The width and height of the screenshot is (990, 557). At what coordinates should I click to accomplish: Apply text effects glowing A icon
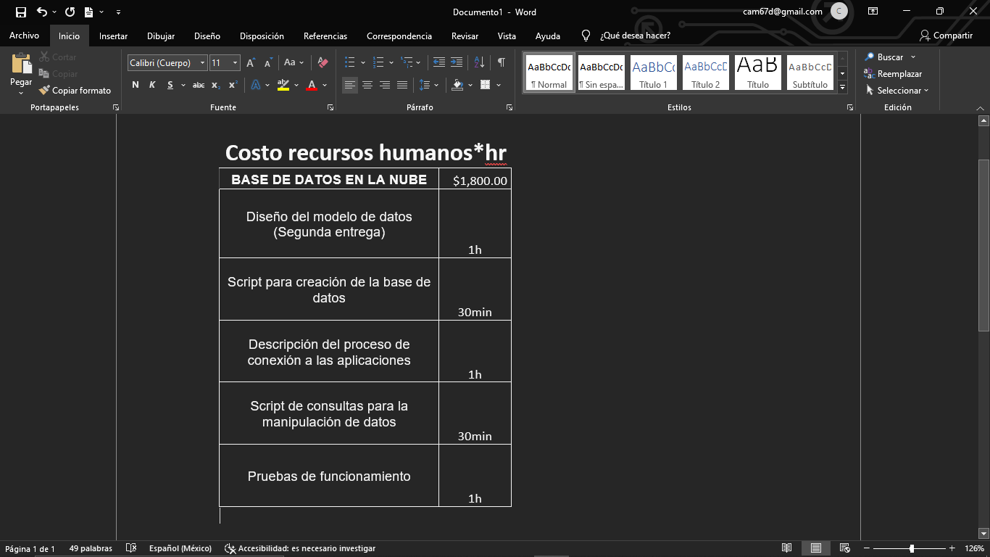click(x=256, y=85)
